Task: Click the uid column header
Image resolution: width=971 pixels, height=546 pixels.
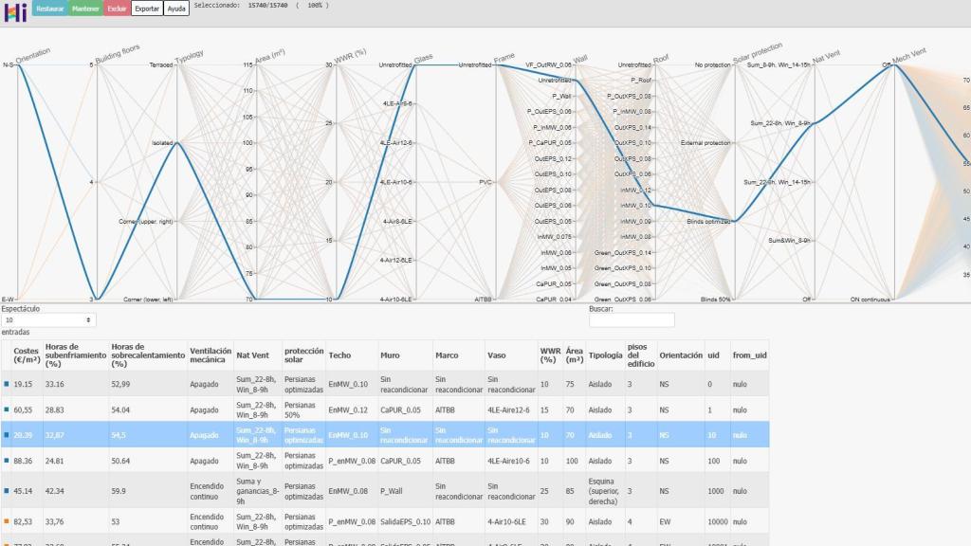Action: 713,355
